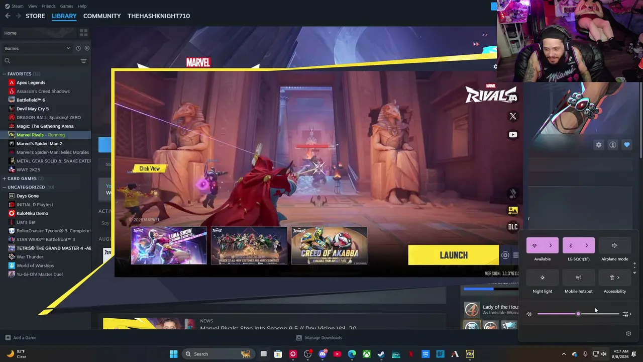This screenshot has height=362, width=643.
Task: Select Yu-Gi-Oh! Master Duel
Action: pyautogui.click(x=39, y=275)
